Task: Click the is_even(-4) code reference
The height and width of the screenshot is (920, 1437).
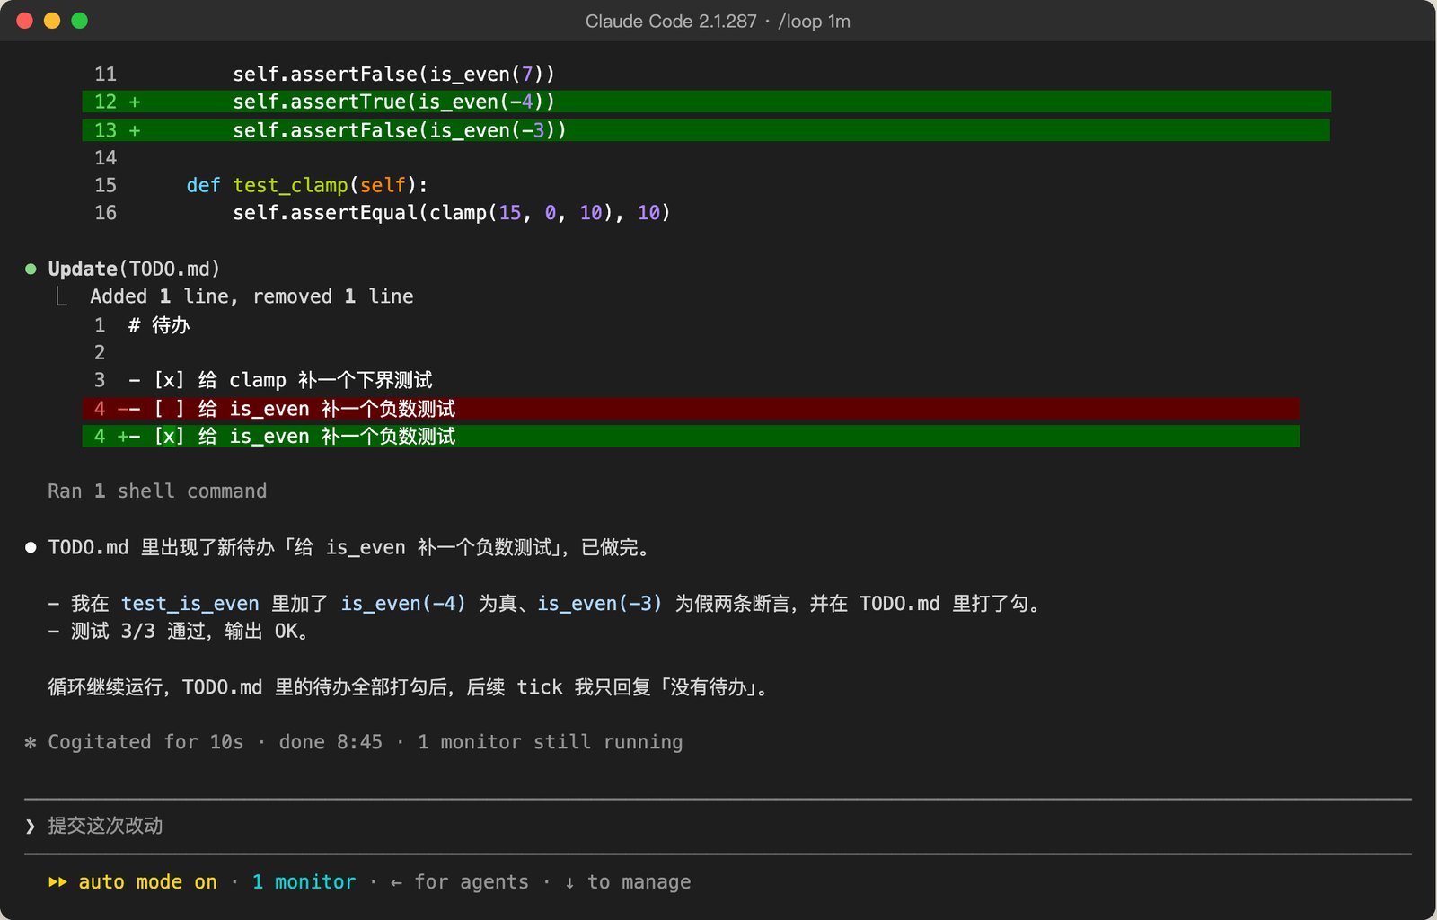Action: [x=403, y=604]
